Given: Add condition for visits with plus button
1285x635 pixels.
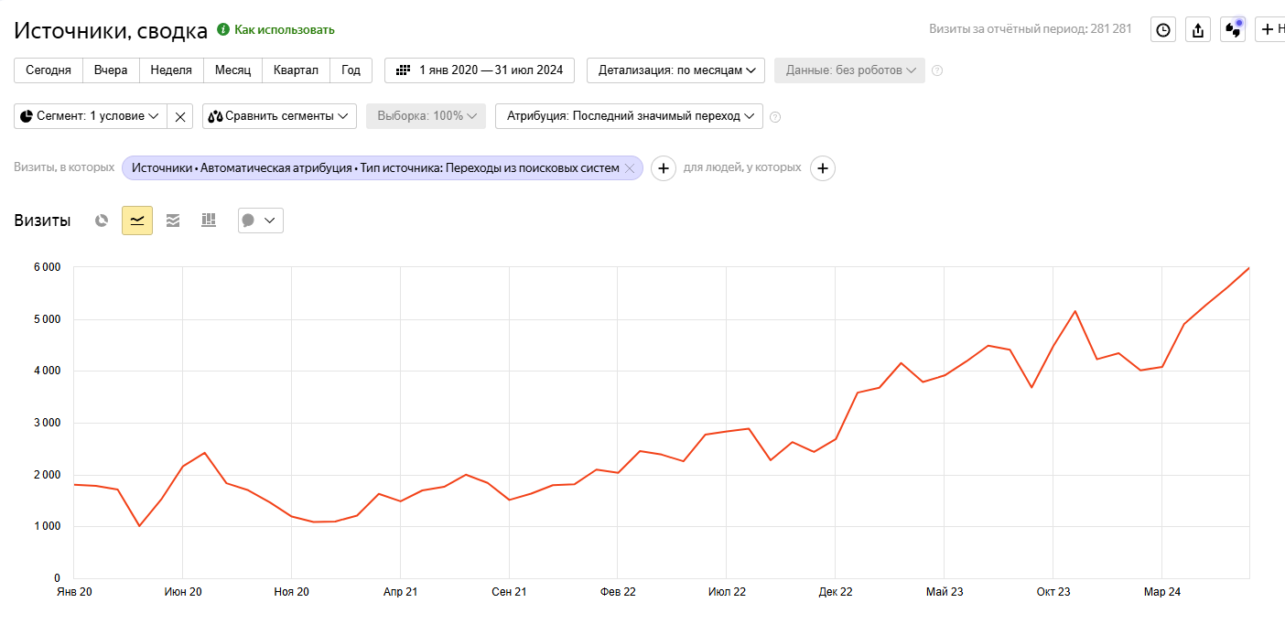Looking at the screenshot, I should (664, 168).
